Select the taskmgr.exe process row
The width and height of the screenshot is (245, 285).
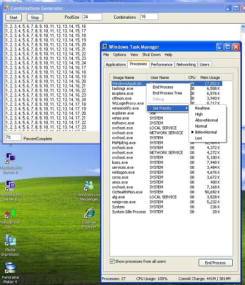(129, 88)
